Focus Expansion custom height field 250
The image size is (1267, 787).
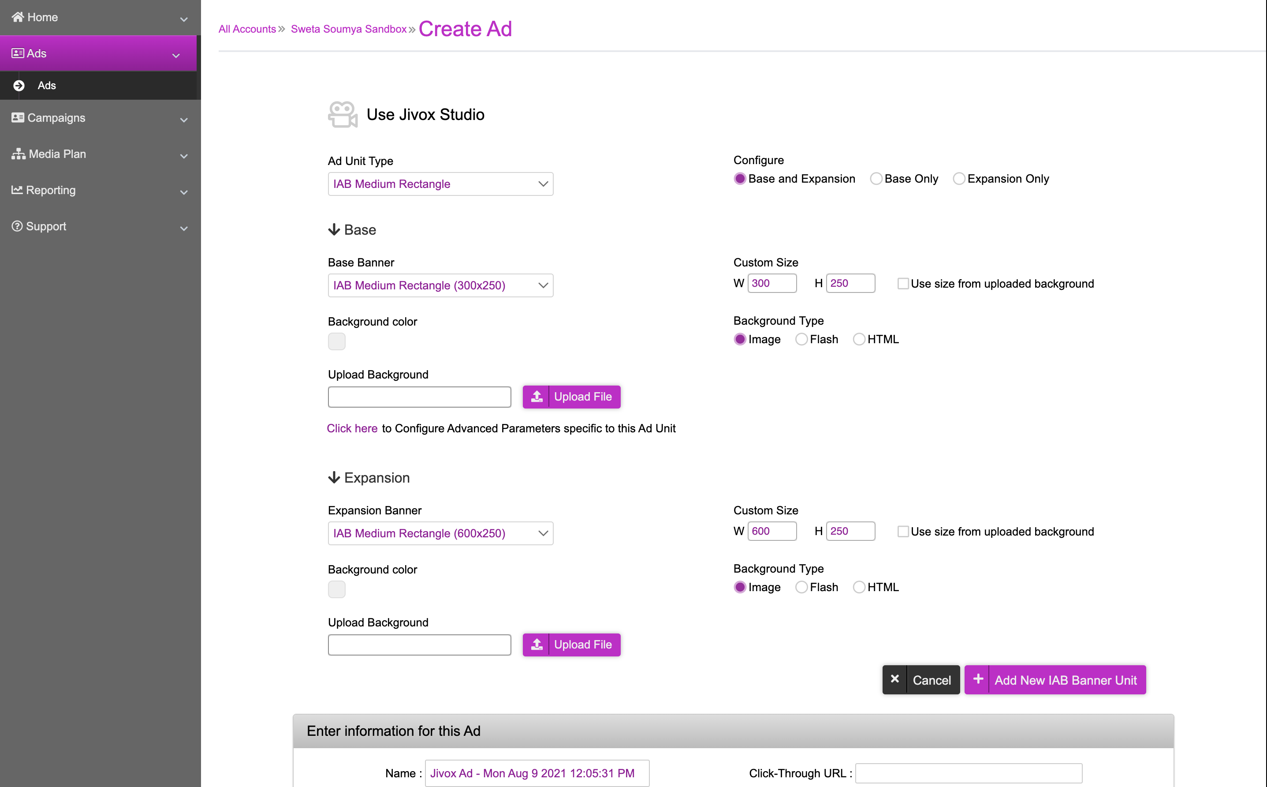click(x=850, y=531)
